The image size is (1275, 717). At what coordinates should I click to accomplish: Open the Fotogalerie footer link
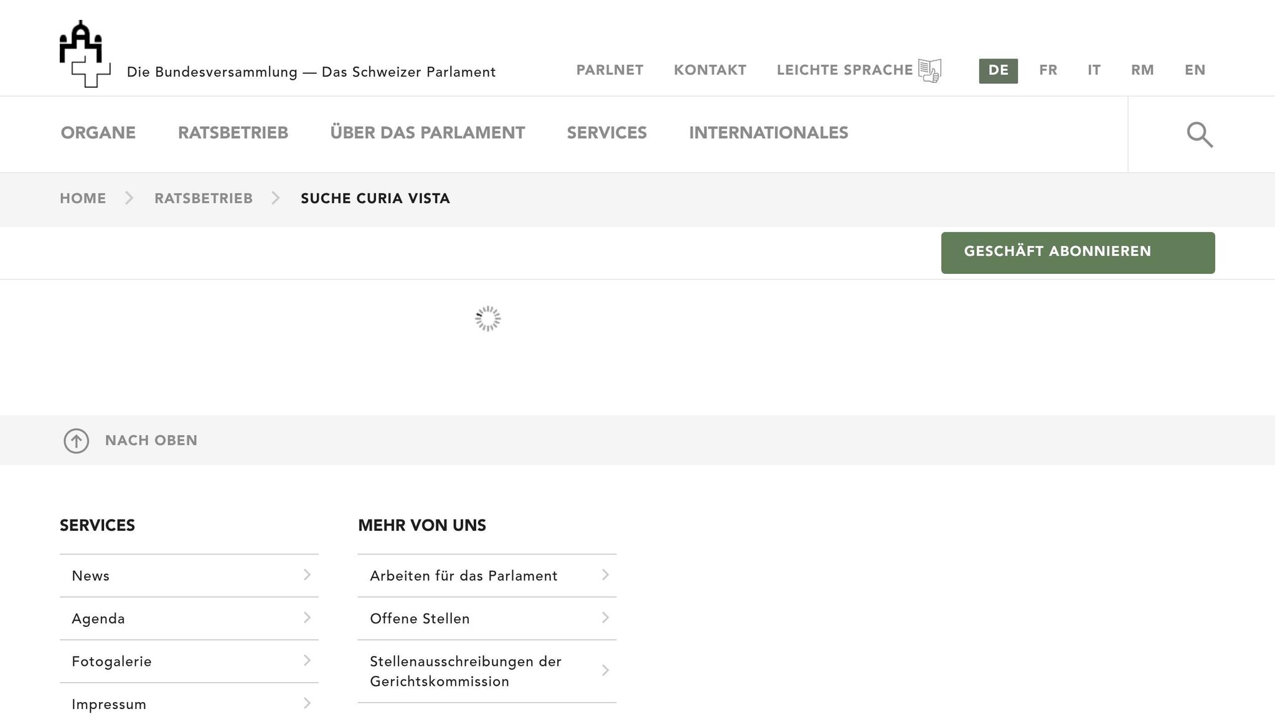click(111, 662)
